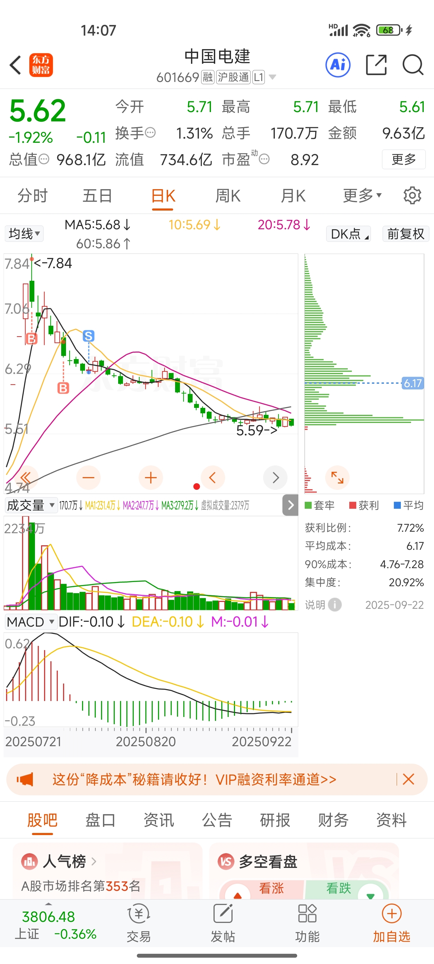This screenshot has height=964, width=434.
Task: Tap the lower red B buy marker
Action: click(63, 388)
